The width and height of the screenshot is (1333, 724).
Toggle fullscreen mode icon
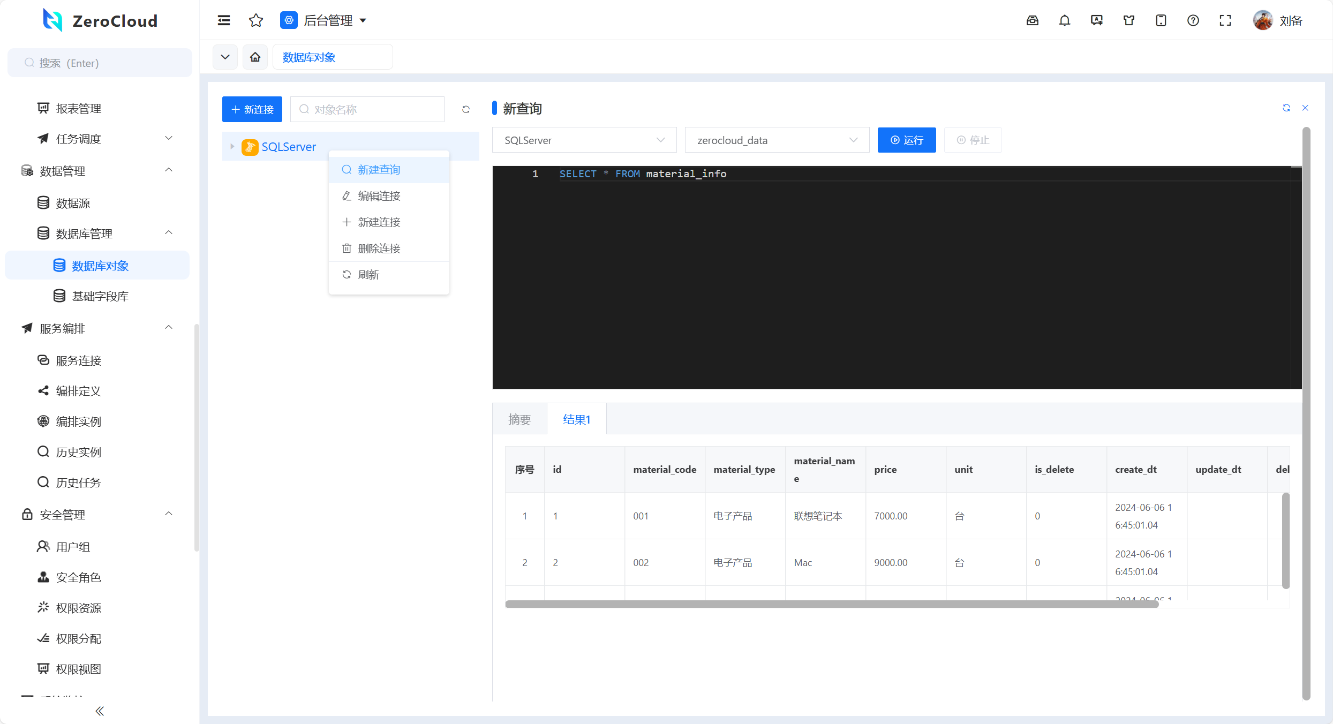click(1225, 20)
